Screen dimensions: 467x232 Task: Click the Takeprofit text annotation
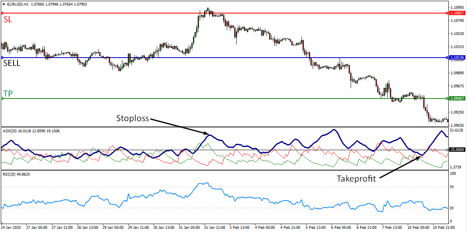click(x=356, y=179)
